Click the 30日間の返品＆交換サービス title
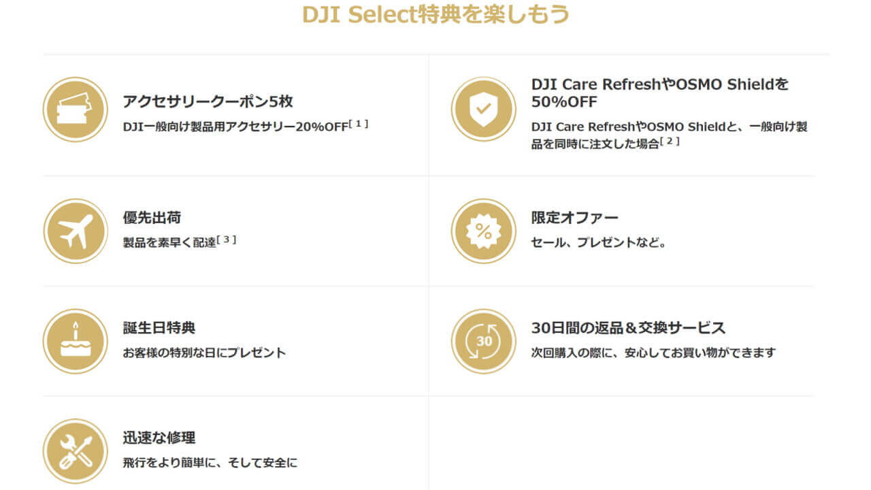871x490 pixels. (628, 327)
